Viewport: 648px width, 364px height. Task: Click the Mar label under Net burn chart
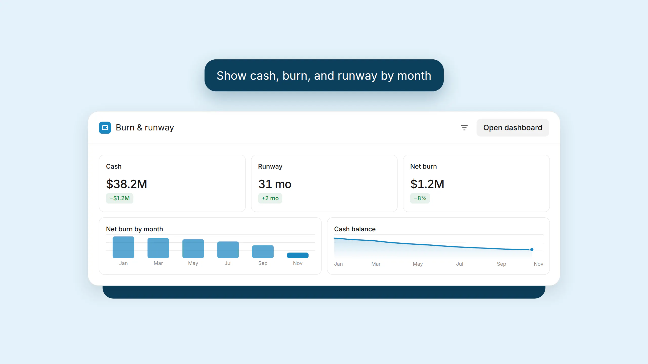(x=158, y=263)
